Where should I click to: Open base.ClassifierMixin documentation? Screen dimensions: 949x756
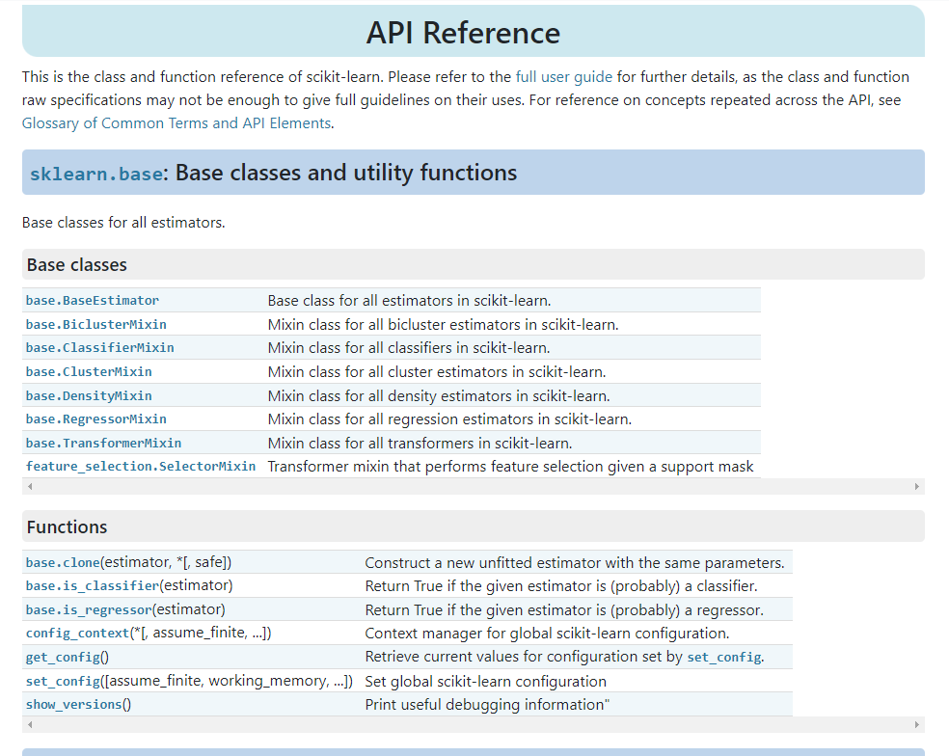point(100,348)
